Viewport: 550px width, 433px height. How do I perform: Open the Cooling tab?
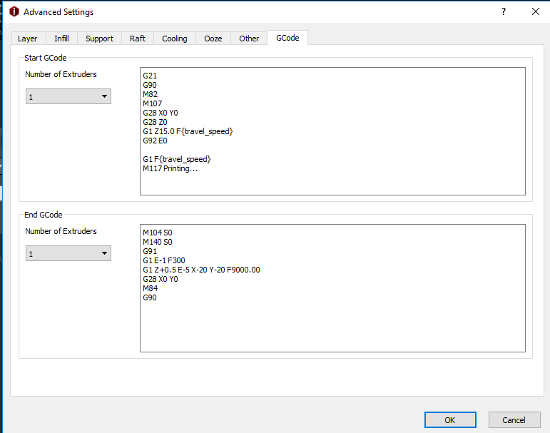174,39
